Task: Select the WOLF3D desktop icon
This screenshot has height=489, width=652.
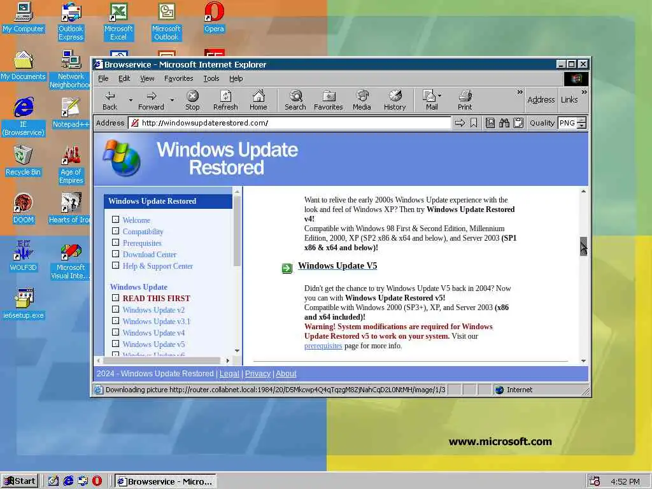Action: pos(24,256)
